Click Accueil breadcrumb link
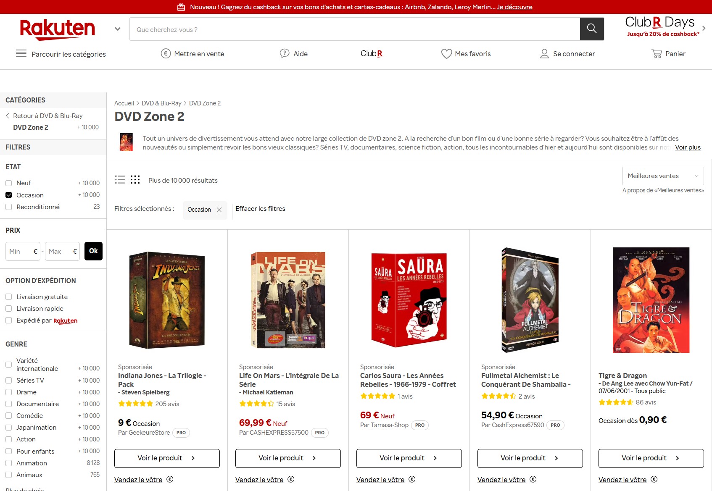712x491 pixels. 124,103
